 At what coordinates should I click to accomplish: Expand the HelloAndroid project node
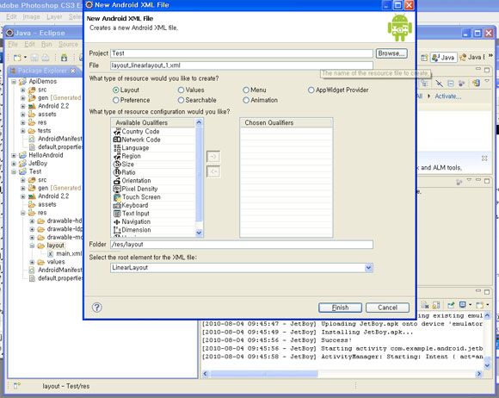[14, 156]
